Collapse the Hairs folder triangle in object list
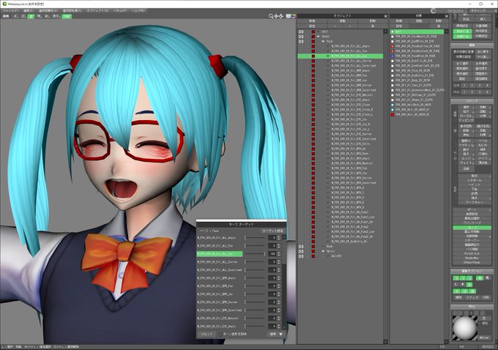Image resolution: width=498 pixels, height=350 pixels. point(323,251)
